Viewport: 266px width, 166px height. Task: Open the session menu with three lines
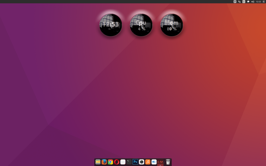coord(264,2)
